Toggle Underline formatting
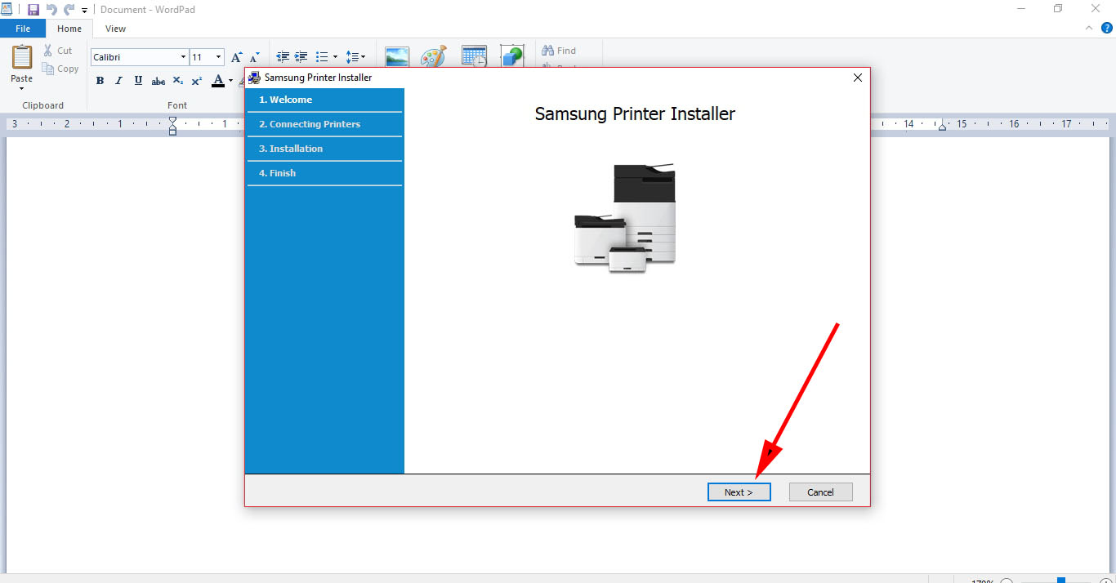 (x=137, y=81)
